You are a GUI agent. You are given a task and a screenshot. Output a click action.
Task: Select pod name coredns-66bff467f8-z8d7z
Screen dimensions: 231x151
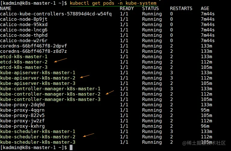(33, 51)
